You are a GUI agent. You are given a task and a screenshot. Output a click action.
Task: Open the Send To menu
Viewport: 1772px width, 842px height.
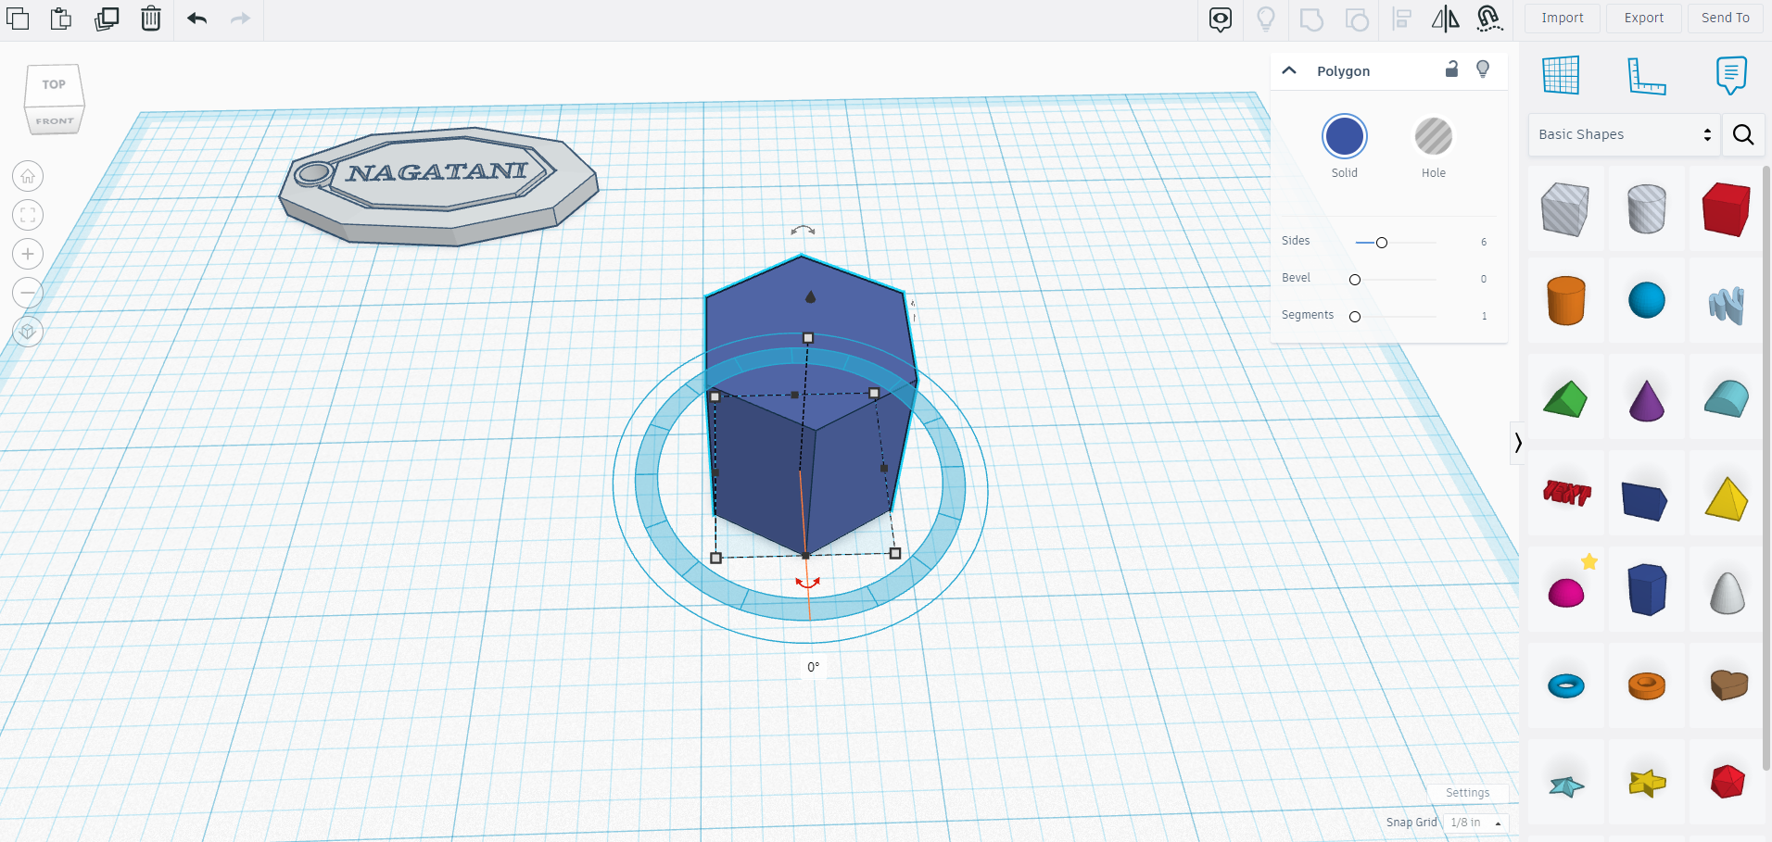tap(1724, 18)
